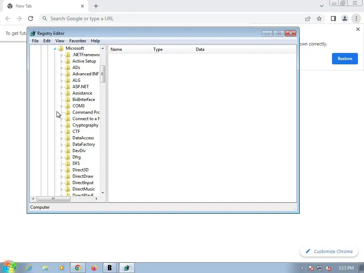Viewport: 364px width, 273px height.
Task: Click the Command Processor folder icon
Action: pos(68,112)
